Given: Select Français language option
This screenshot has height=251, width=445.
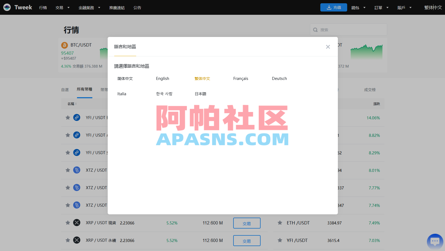Looking at the screenshot, I should 241,79.
